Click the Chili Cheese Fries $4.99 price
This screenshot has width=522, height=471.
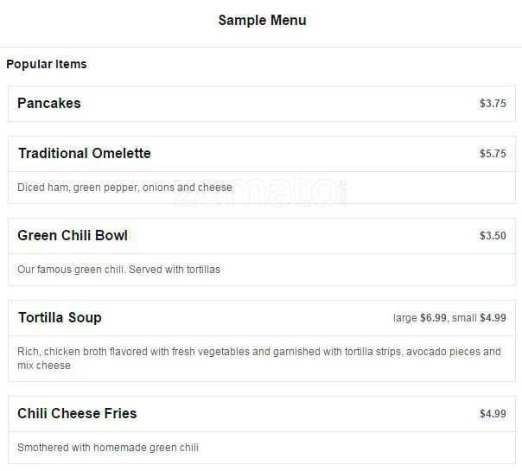493,414
